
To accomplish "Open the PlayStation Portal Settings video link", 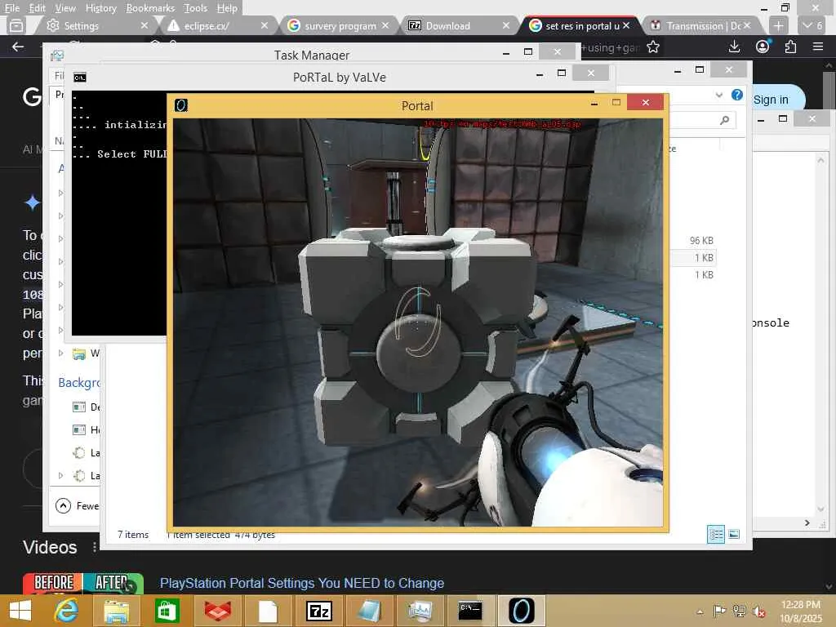I will (x=302, y=583).
